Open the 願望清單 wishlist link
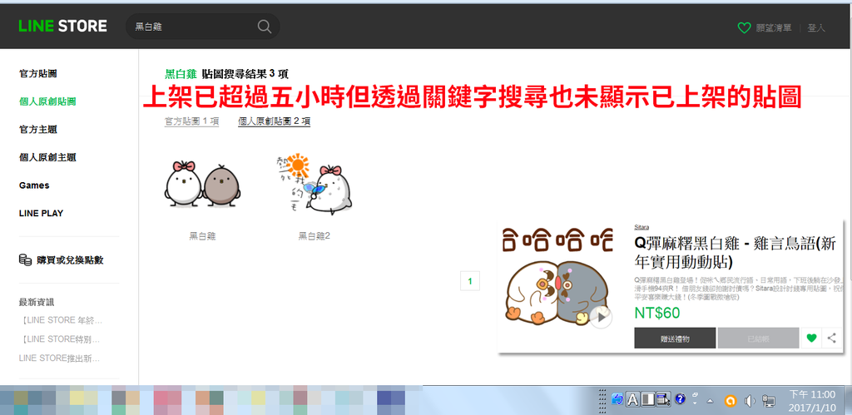The image size is (852, 415). click(x=773, y=27)
